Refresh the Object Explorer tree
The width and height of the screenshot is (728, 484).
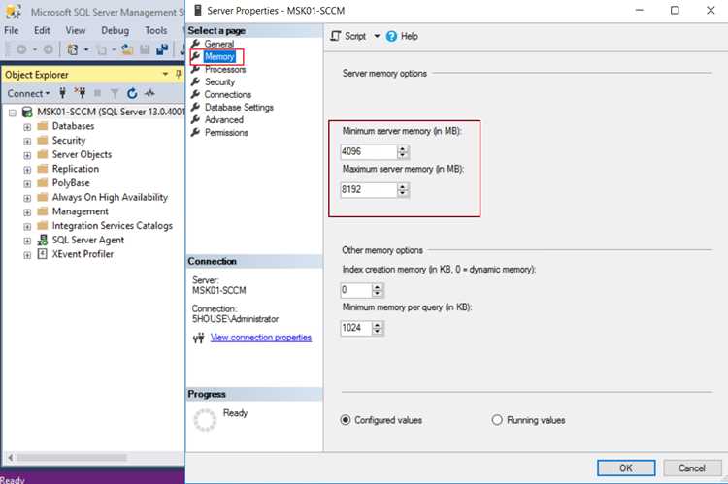tap(132, 93)
